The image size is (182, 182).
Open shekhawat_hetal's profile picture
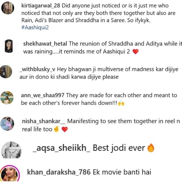click(x=9, y=46)
